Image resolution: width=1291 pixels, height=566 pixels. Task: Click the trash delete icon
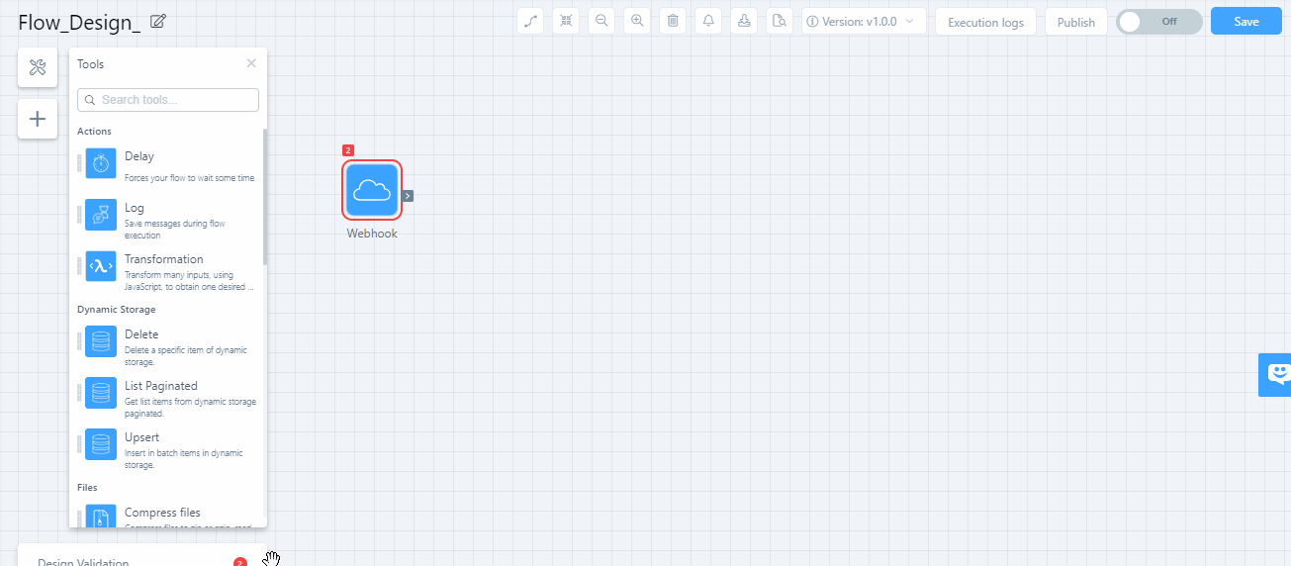pos(673,21)
